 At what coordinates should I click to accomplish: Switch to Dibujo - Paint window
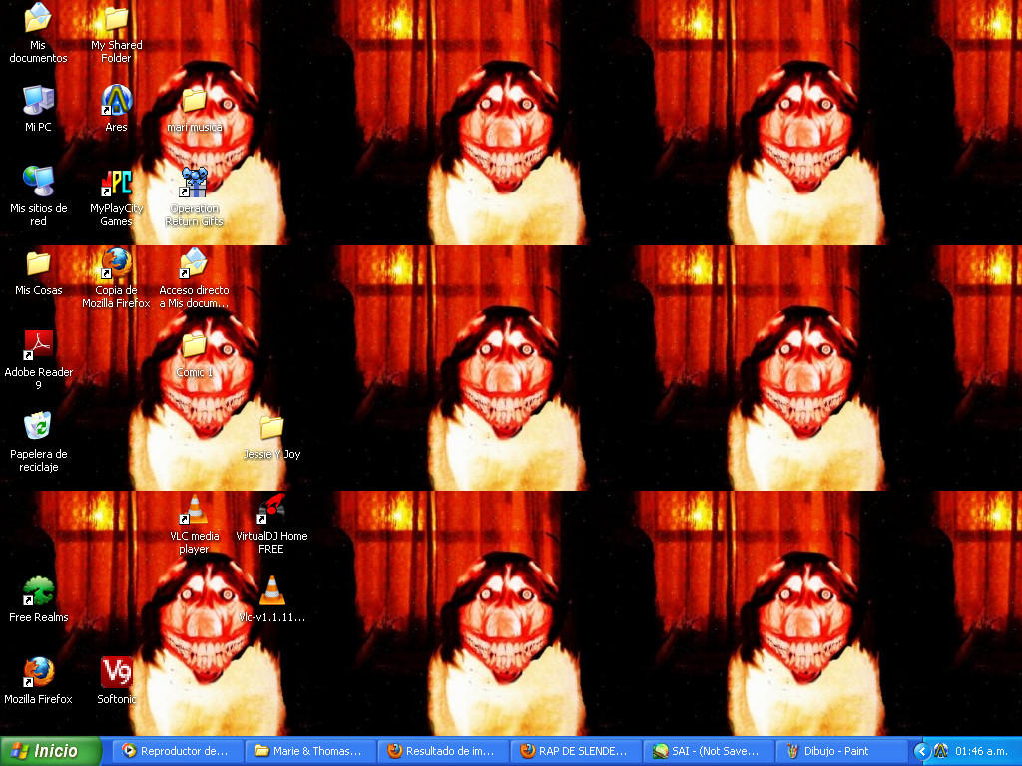842,751
